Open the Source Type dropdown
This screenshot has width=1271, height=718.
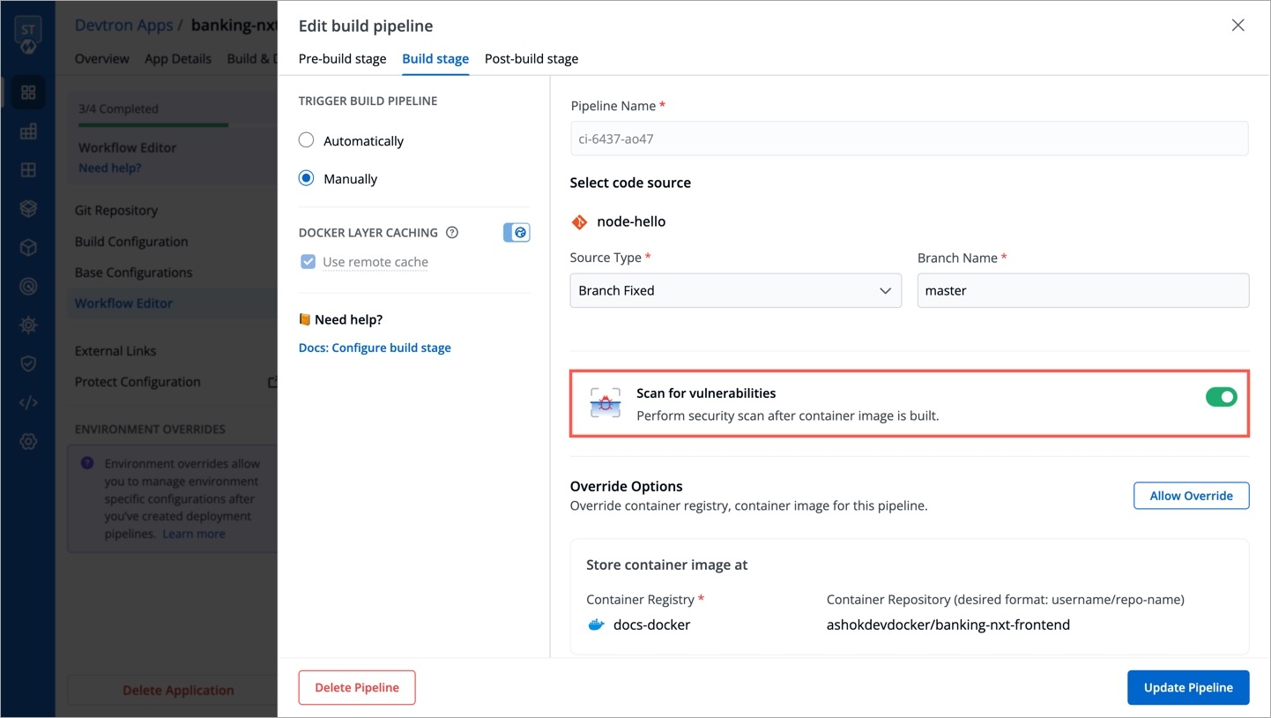coord(735,290)
